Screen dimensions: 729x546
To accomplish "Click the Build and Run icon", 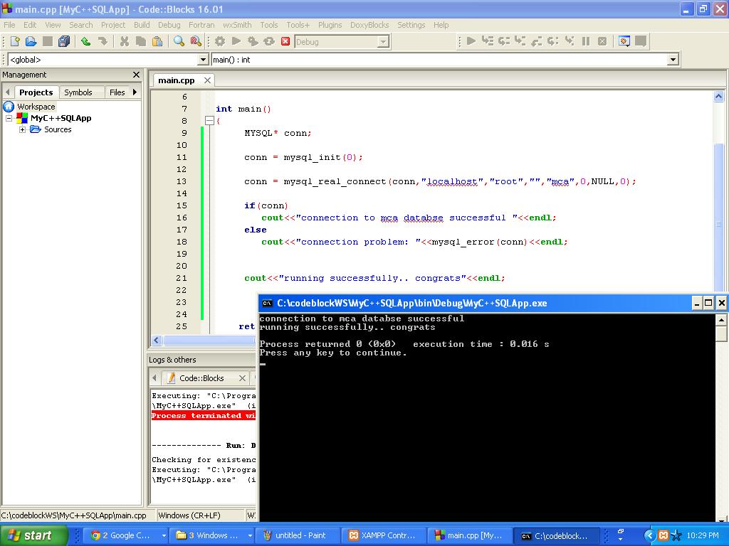I will click(252, 41).
